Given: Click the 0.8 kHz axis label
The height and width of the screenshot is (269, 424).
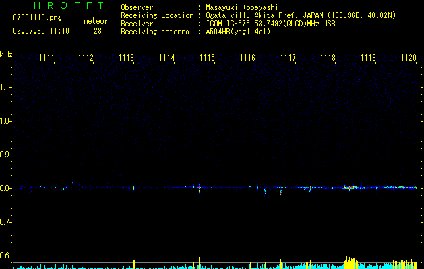Looking at the screenshot, I should tap(5, 188).
